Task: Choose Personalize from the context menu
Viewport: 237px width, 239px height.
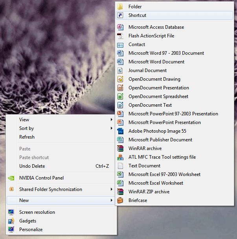Action: click(61, 230)
